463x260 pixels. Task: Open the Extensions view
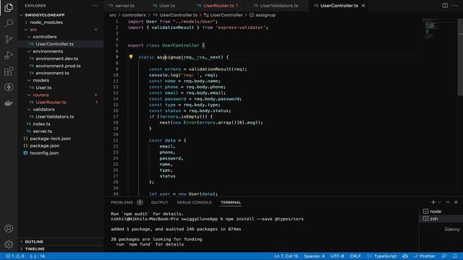(x=9, y=71)
